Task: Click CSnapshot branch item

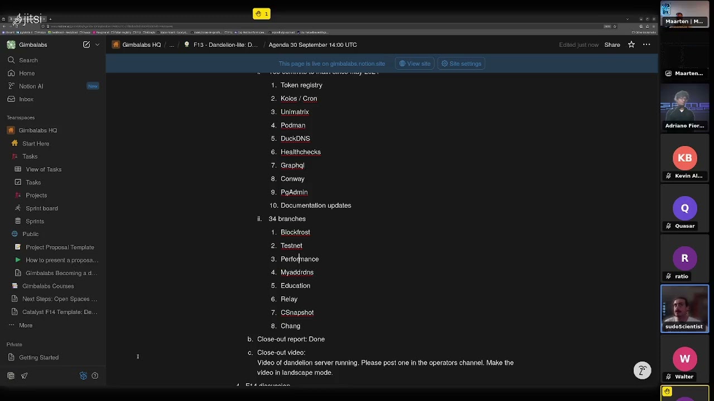Action: (297, 312)
